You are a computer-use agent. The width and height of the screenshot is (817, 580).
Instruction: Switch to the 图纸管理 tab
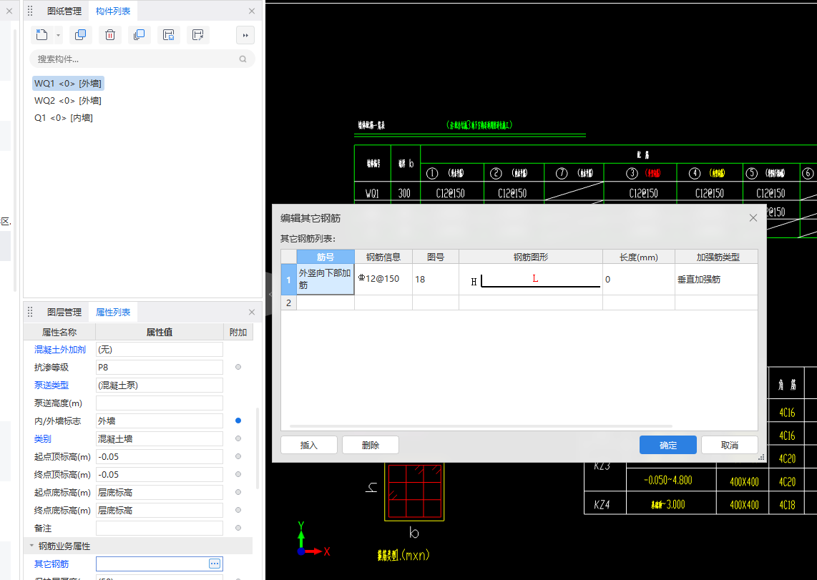point(64,11)
